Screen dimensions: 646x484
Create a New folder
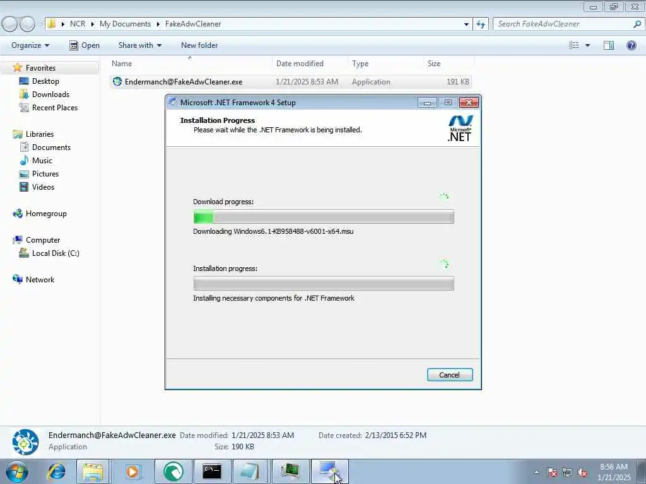coord(199,45)
